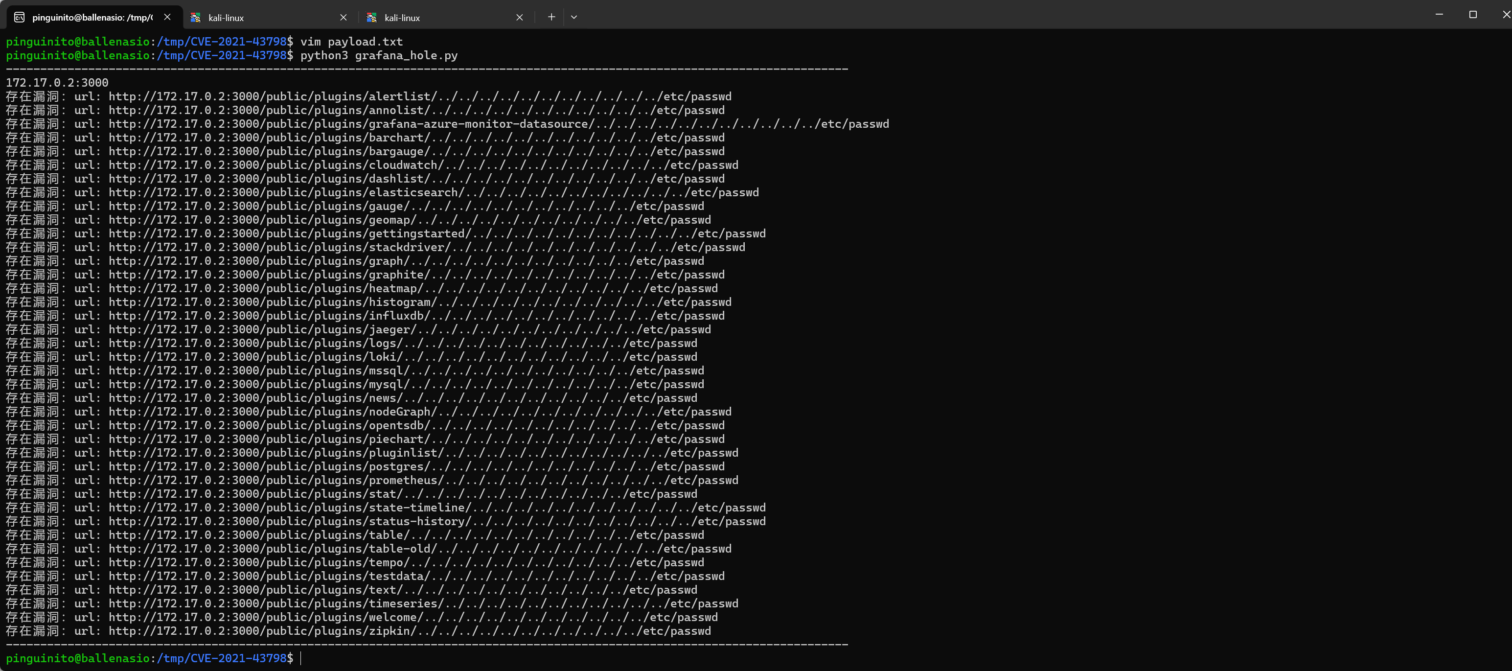Click the testdata plugin URL line
Image resolution: width=1512 pixels, height=671 pixels.
pos(365,576)
